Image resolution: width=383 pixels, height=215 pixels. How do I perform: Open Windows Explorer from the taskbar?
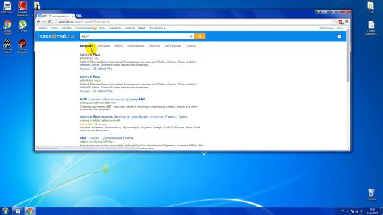click(x=17, y=211)
